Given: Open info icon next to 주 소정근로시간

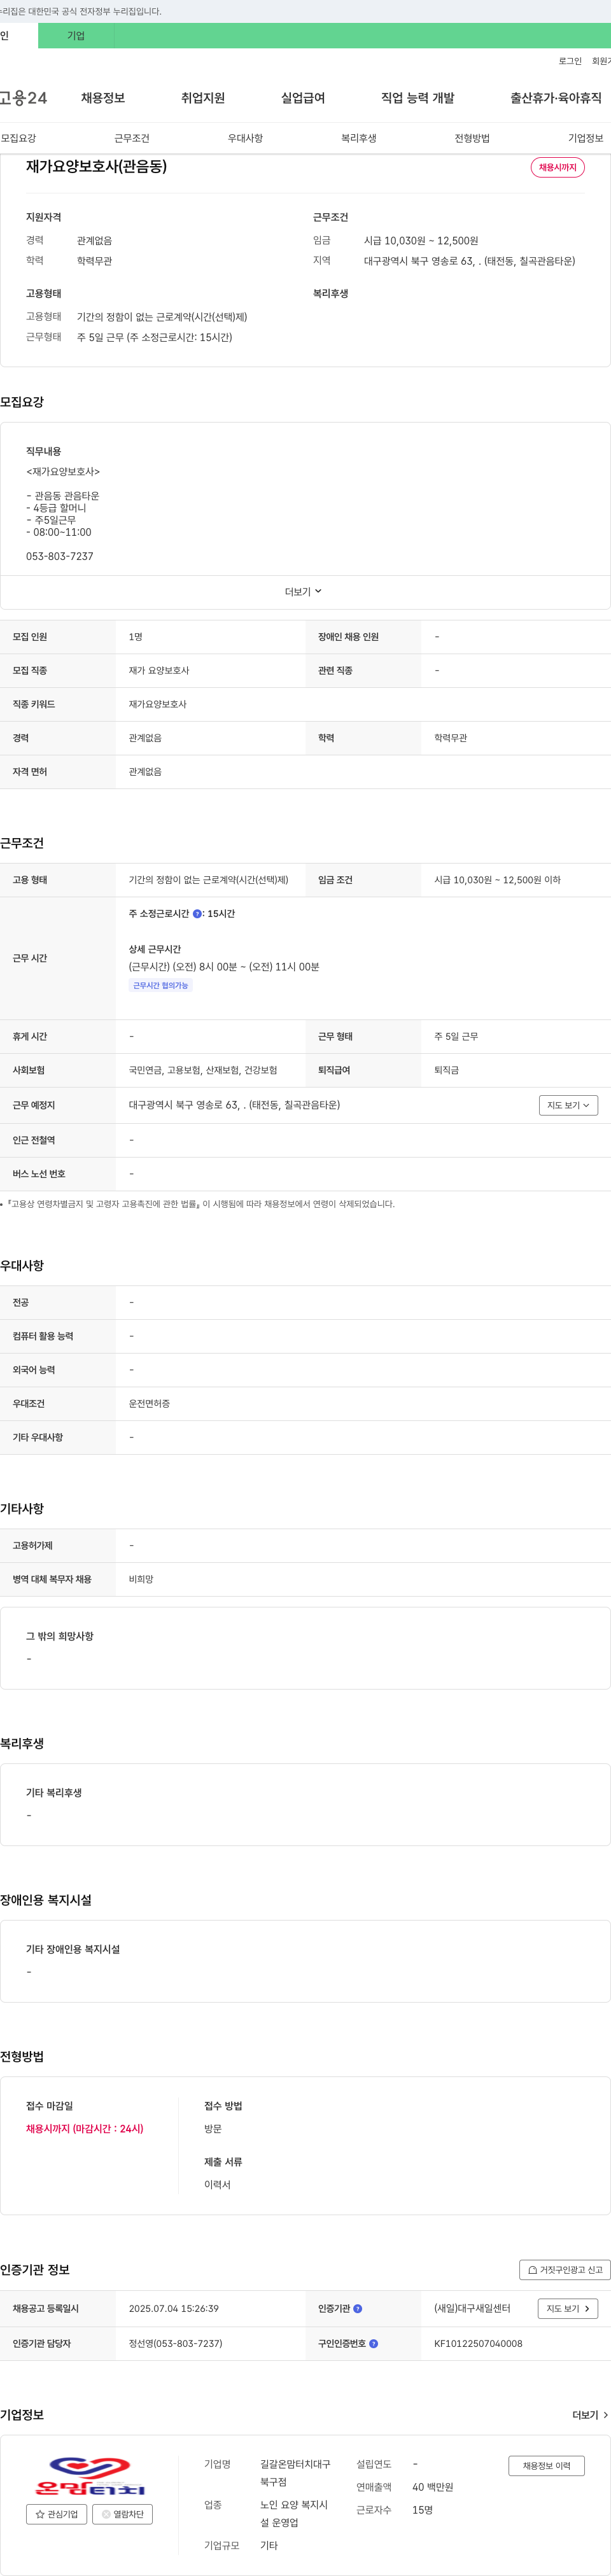Looking at the screenshot, I should click(197, 914).
